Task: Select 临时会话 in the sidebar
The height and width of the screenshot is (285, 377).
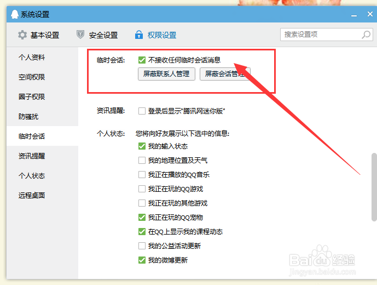Action: click(x=32, y=136)
